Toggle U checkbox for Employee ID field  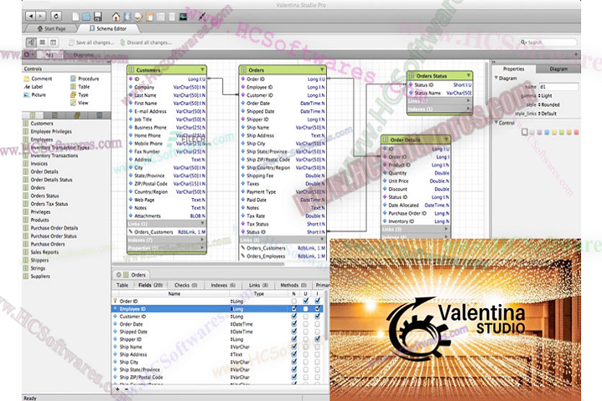[306, 309]
